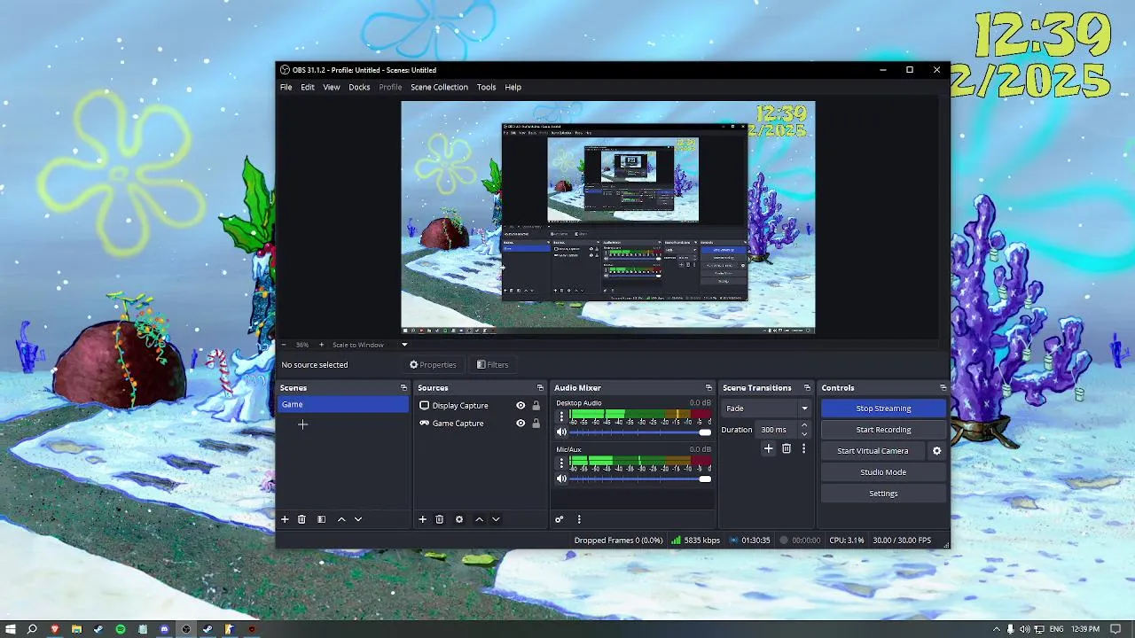Open Audio Mixer bottom three-dot menu
The width and height of the screenshot is (1135, 638).
click(x=579, y=519)
